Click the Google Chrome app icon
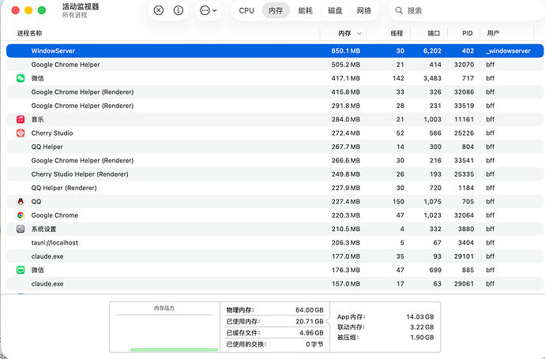 click(21, 215)
